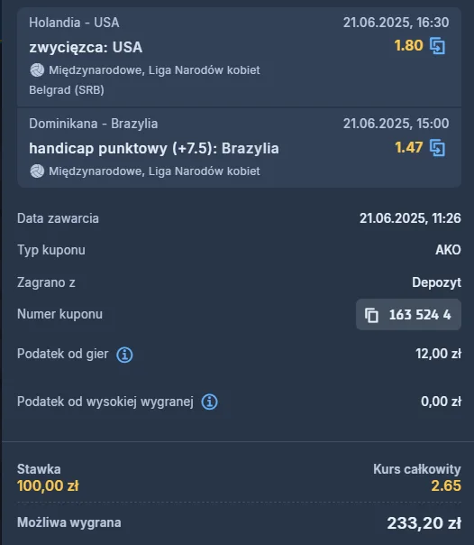Viewport: 474px width, 545px height.
Task: Open info icon beside Podatek od wysokiej wygranej
Action: (x=210, y=402)
